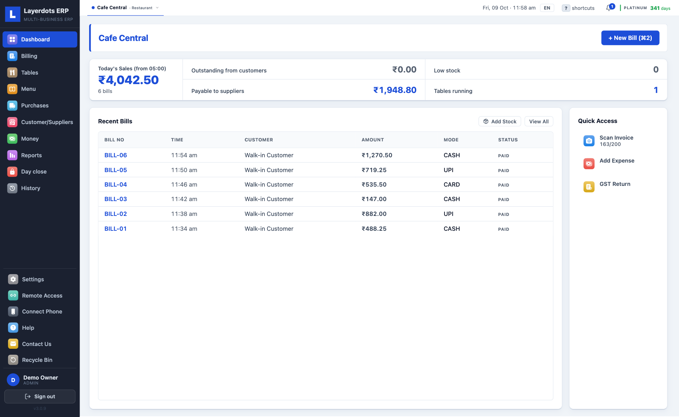679x417 pixels.
Task: Open the Tables fork-and-knife icon
Action: click(x=12, y=72)
